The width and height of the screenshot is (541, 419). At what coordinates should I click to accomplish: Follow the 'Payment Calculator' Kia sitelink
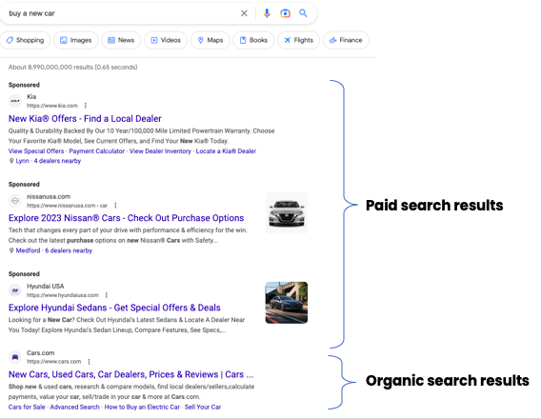click(x=96, y=151)
